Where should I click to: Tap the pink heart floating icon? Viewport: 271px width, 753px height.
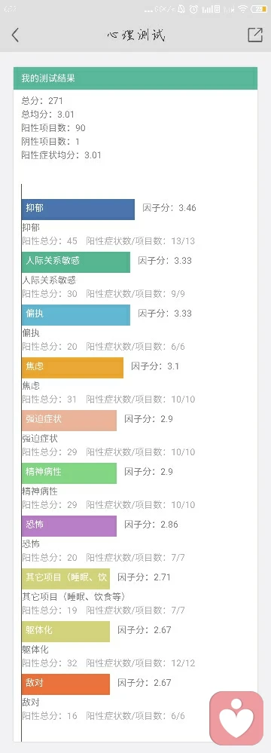pyautogui.click(x=236, y=718)
